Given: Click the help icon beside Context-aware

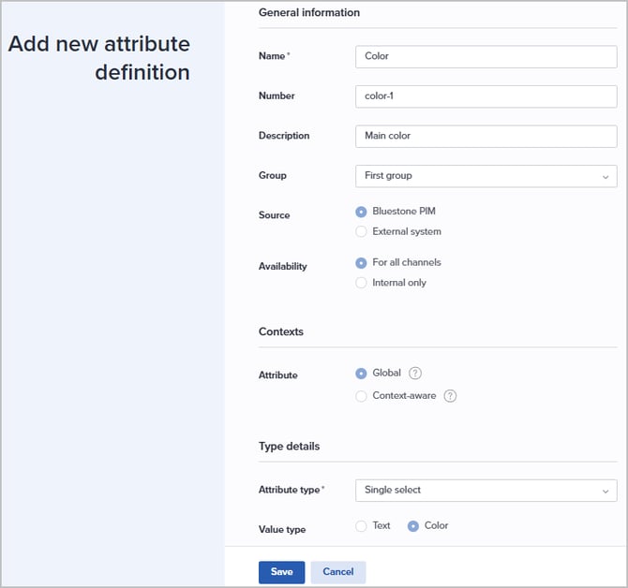Looking at the screenshot, I should click(450, 396).
